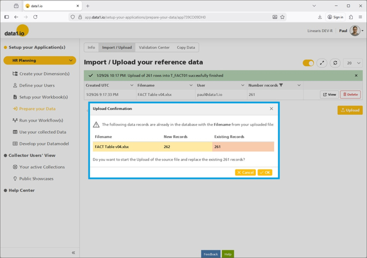Click the expand fullscreen arrows icon

coord(322,63)
